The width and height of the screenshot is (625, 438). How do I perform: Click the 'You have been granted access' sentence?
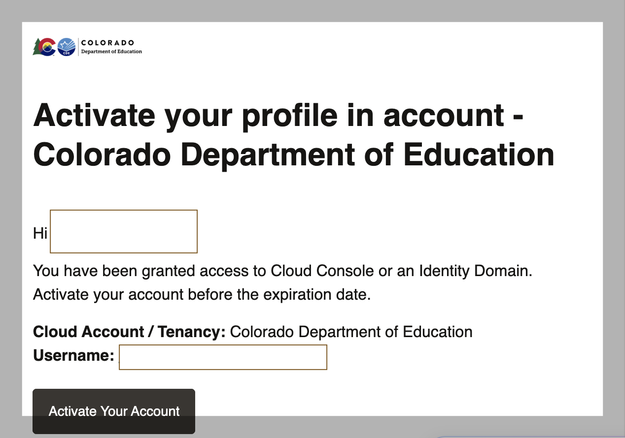click(x=283, y=271)
